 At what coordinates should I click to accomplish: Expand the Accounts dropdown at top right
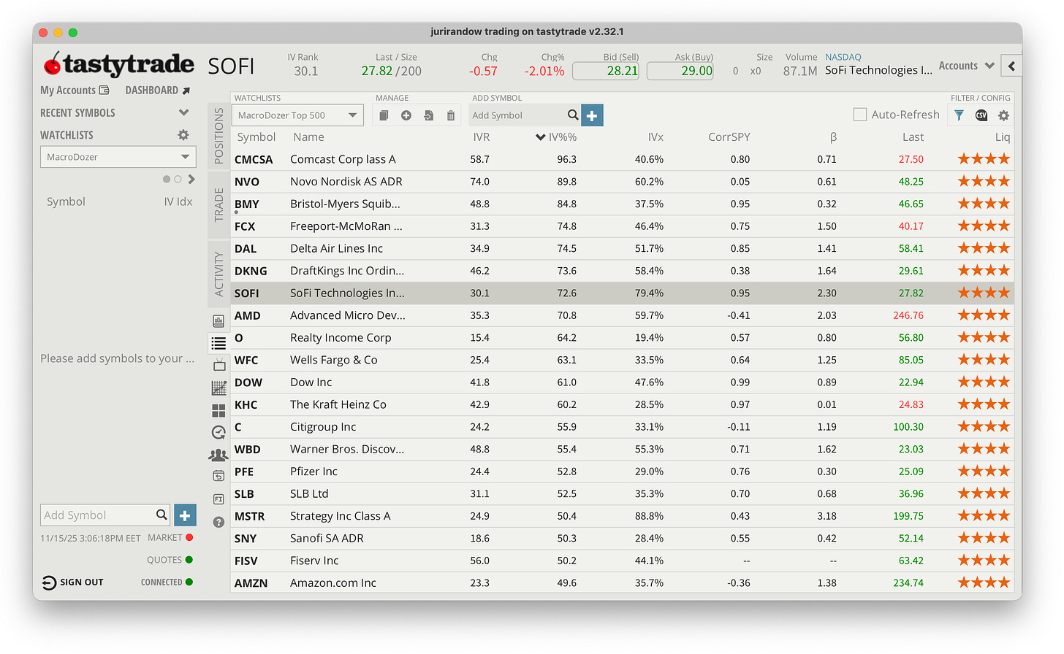coord(967,66)
